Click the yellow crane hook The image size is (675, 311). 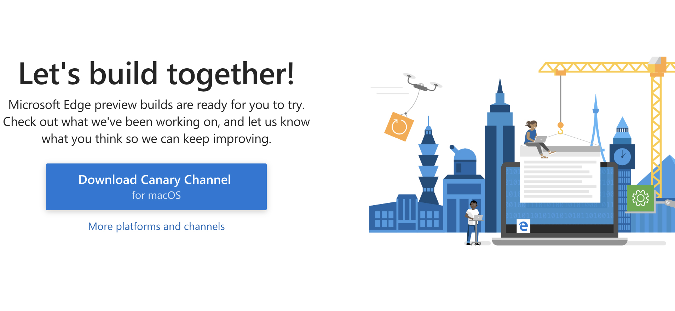560,128
